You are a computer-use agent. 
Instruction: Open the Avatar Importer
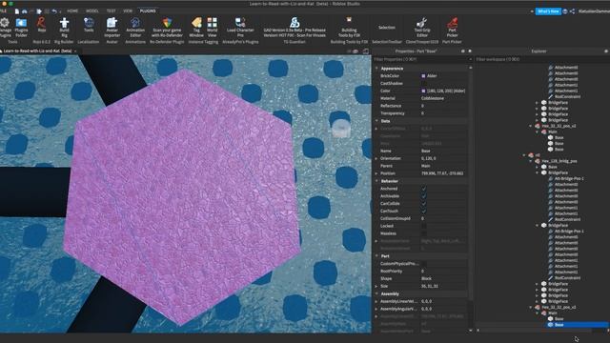pyautogui.click(x=112, y=28)
